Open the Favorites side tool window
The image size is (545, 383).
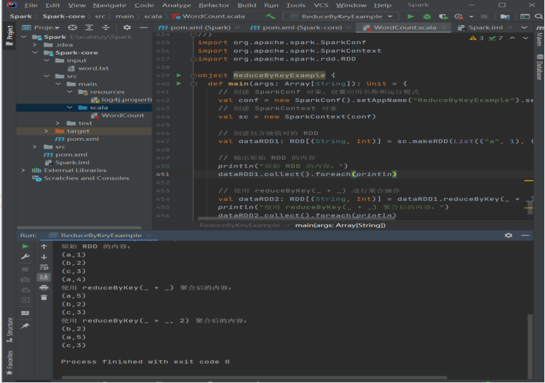(9, 363)
